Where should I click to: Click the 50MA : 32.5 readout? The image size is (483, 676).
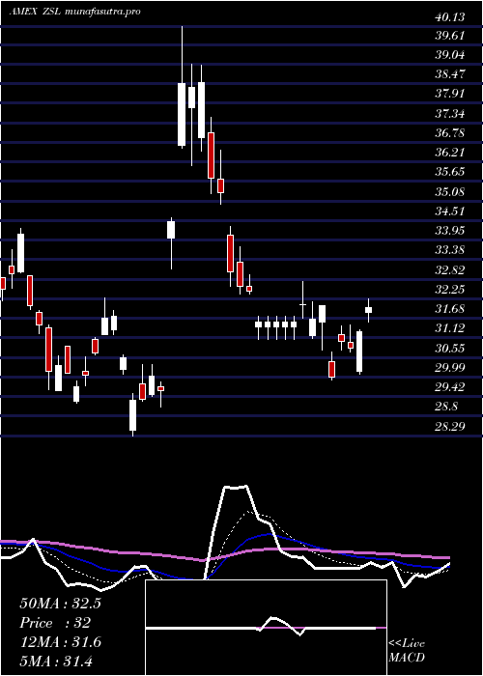tap(60, 603)
